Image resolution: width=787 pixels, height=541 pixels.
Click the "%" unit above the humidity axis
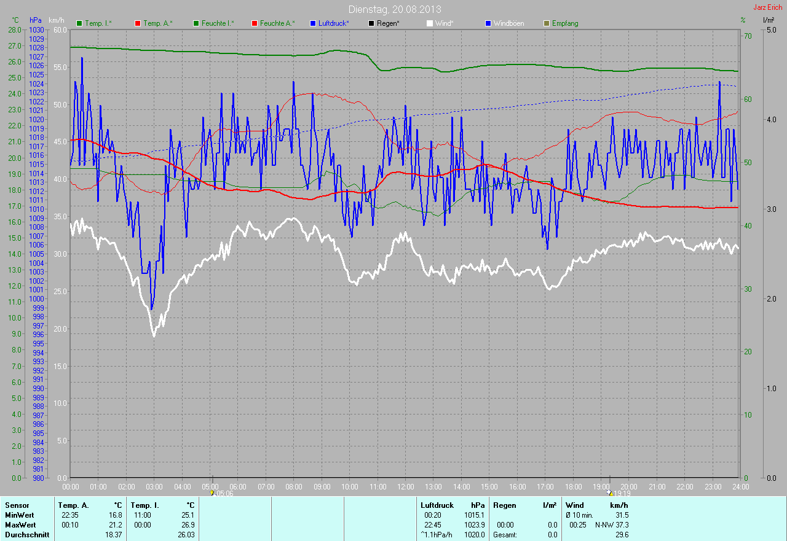pos(743,20)
